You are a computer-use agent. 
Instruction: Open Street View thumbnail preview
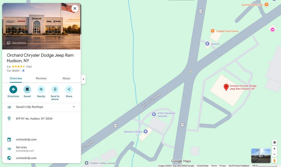[x=261, y=156]
